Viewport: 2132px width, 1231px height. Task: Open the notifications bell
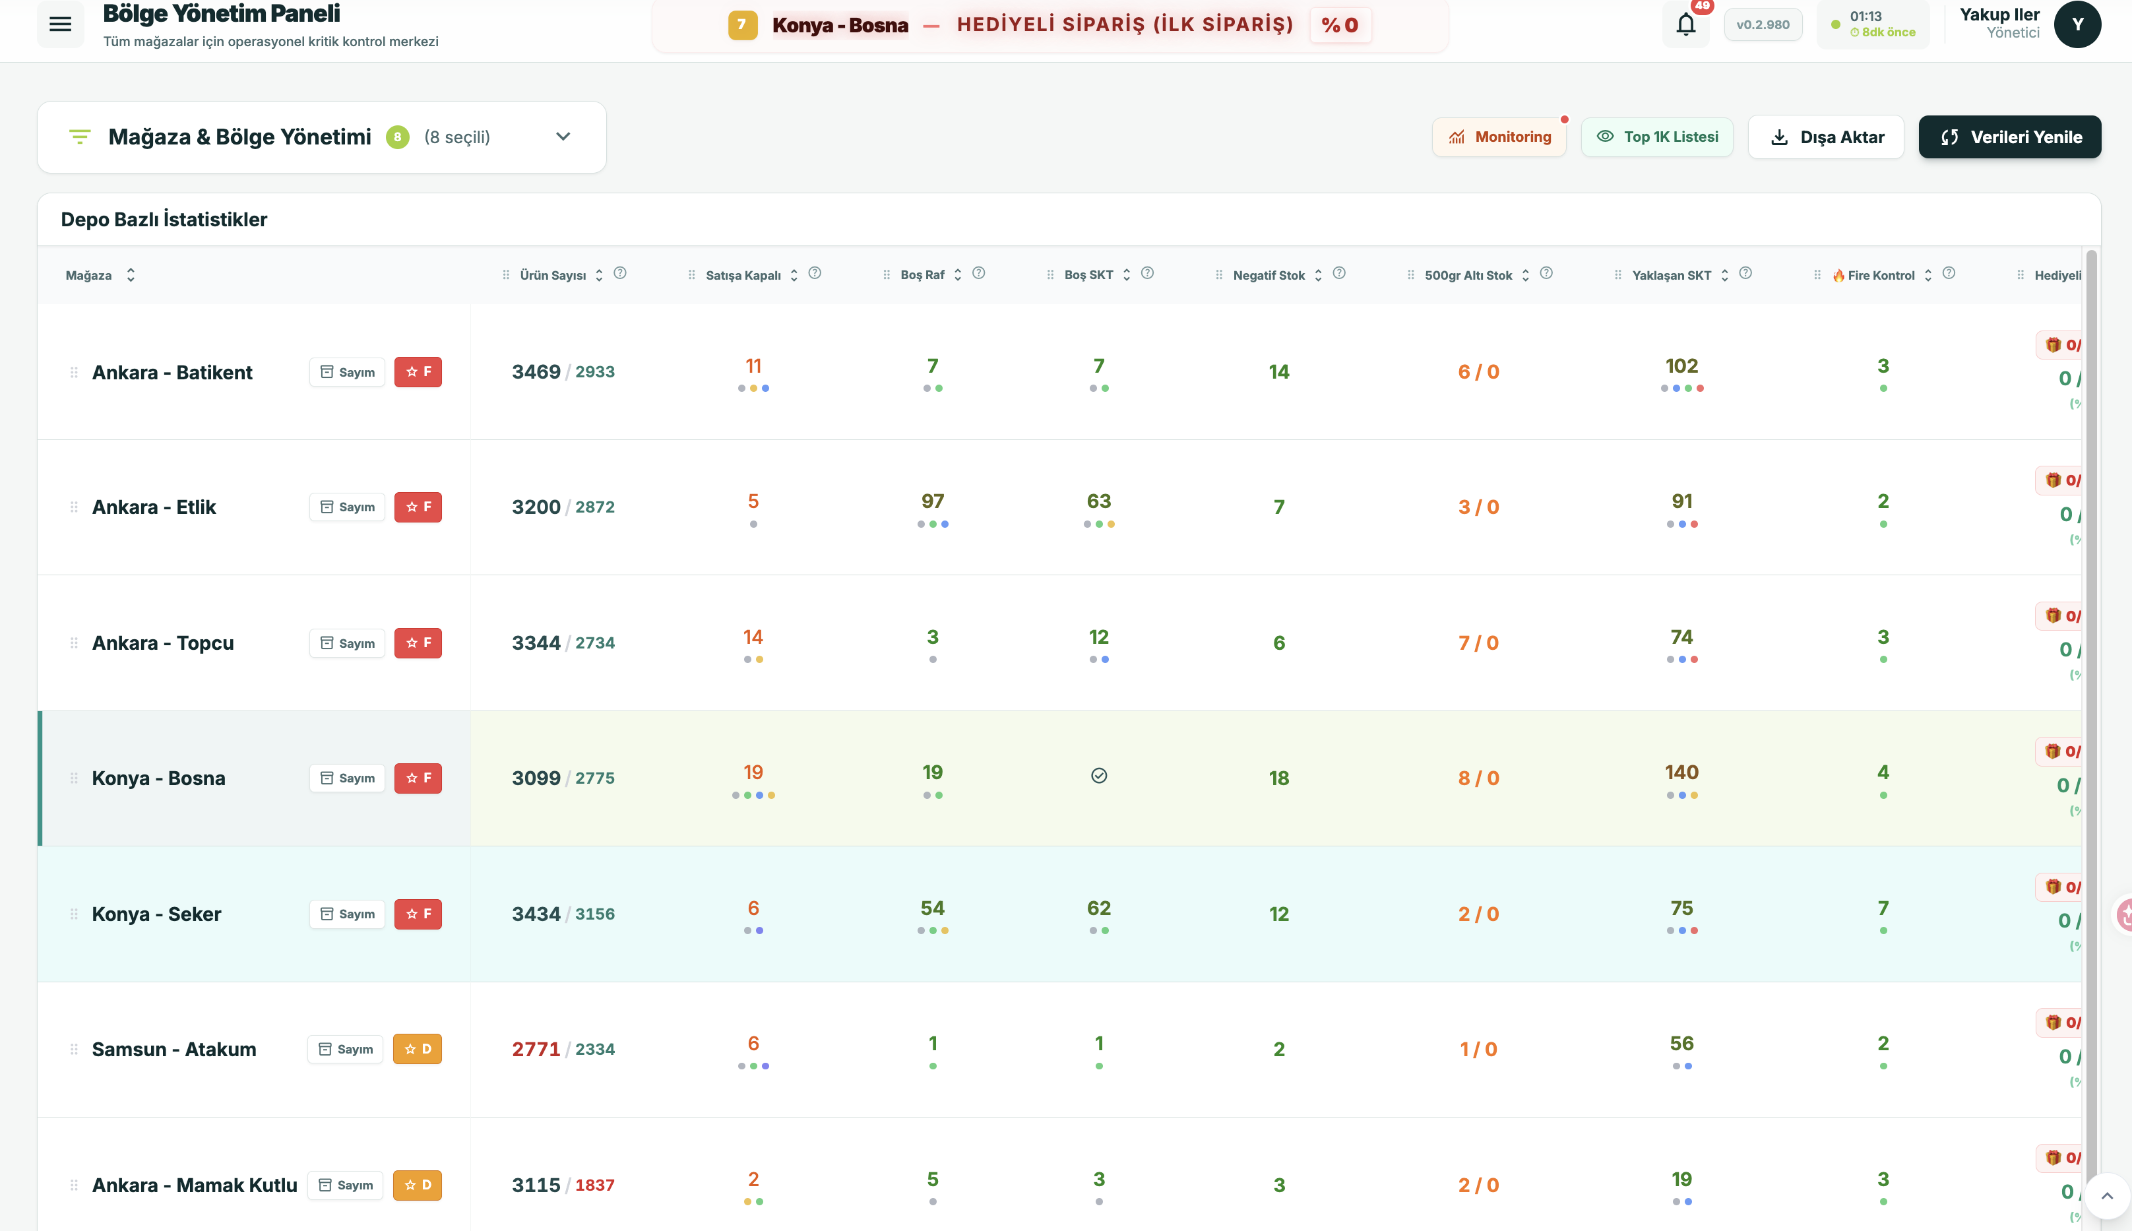point(1685,24)
